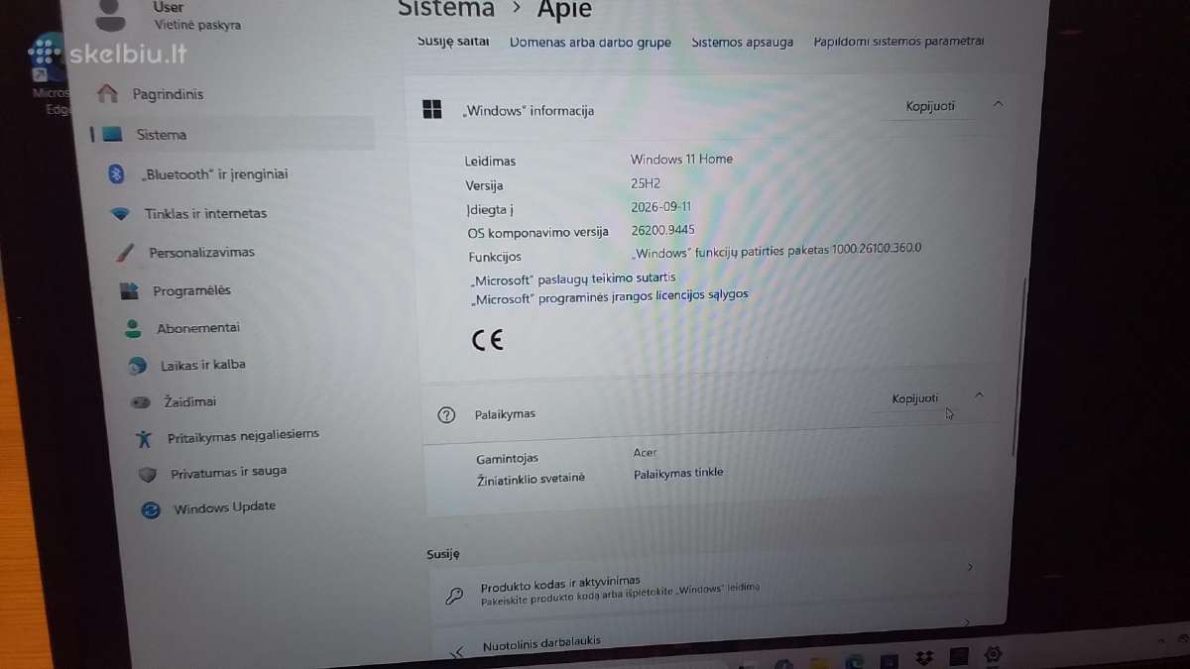This screenshot has width=1190, height=669.
Task: Open the Žaidimai gamepad icon
Action: 141,402
